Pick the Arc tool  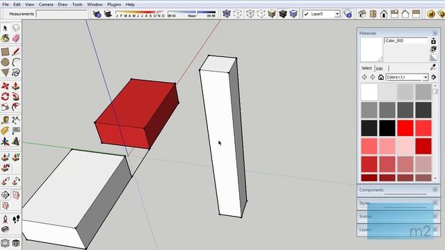[16, 62]
